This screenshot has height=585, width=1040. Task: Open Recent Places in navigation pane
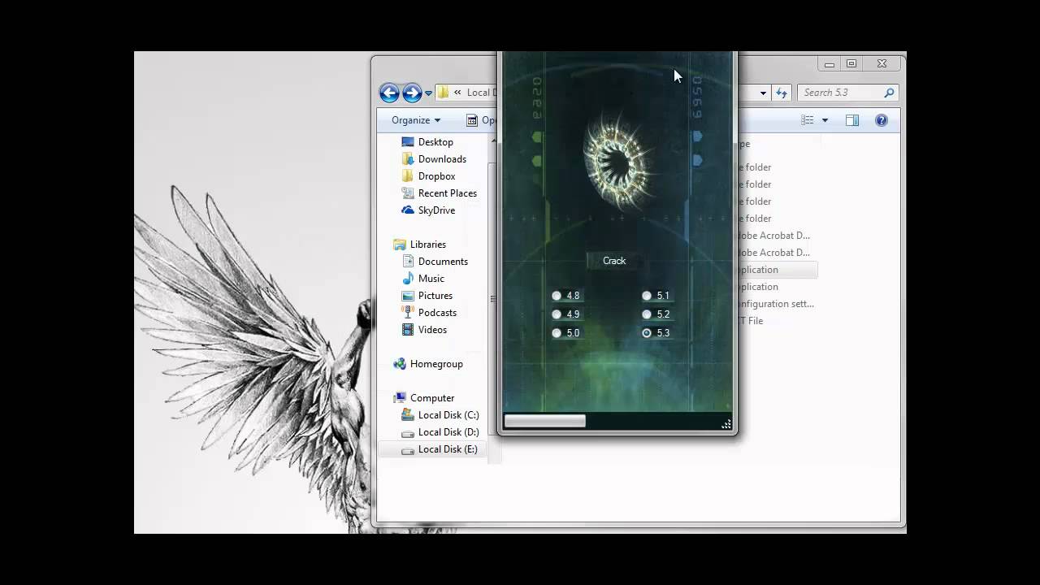(x=447, y=193)
